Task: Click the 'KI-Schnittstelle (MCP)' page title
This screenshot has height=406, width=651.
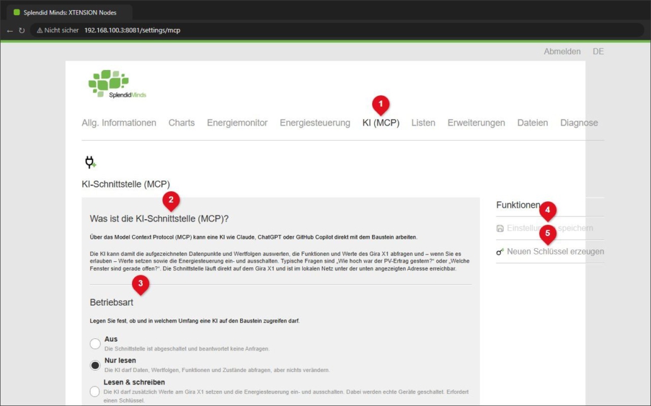Action: click(x=125, y=184)
